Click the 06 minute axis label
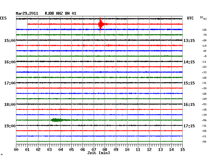Image resolution: width=208 pixels, height=158 pixels. (x=83, y=150)
